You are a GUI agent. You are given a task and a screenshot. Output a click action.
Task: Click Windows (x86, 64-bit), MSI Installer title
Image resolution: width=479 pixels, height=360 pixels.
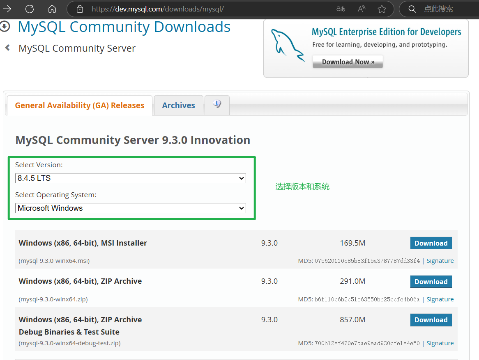83,243
